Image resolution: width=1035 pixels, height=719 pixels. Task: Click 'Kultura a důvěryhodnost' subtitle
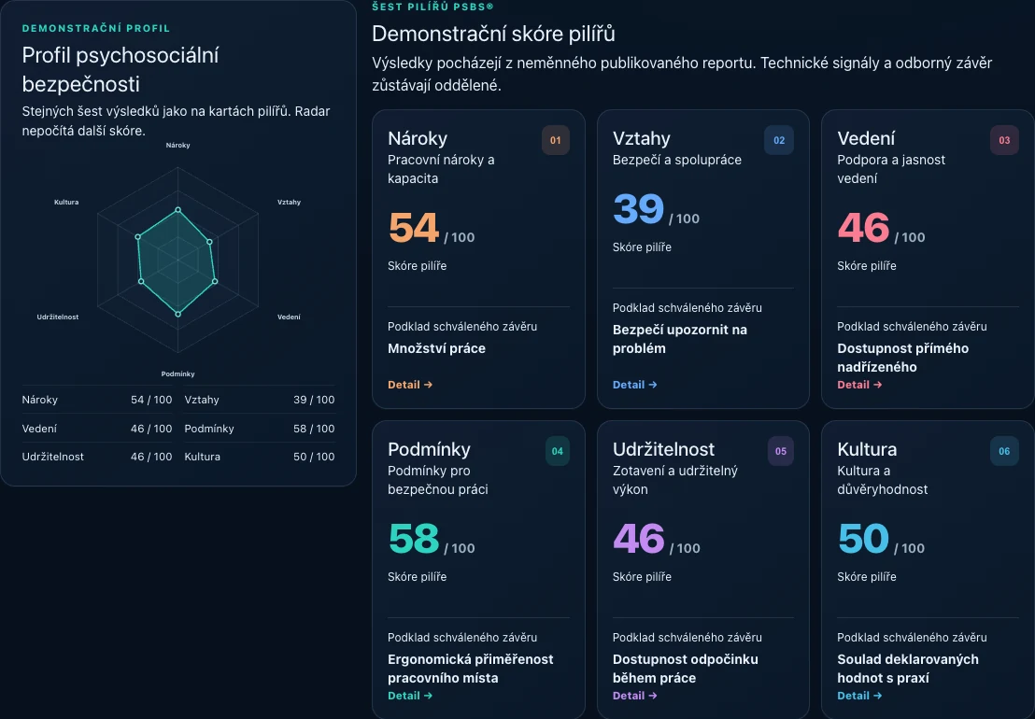(x=882, y=480)
